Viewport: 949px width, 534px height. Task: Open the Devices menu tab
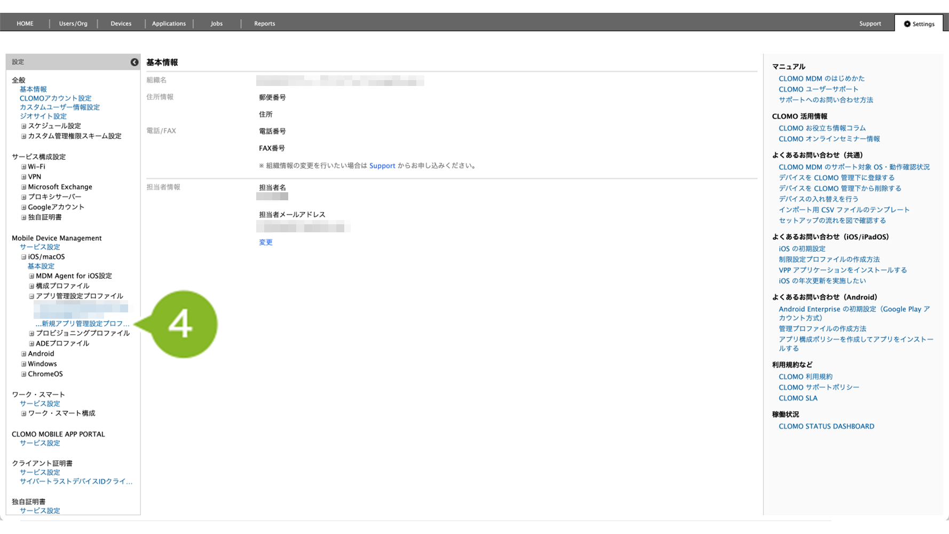(121, 23)
